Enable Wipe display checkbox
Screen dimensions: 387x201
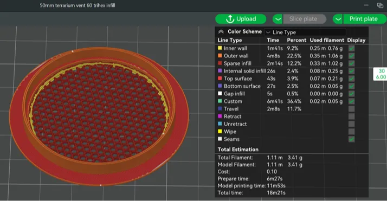tap(351, 132)
